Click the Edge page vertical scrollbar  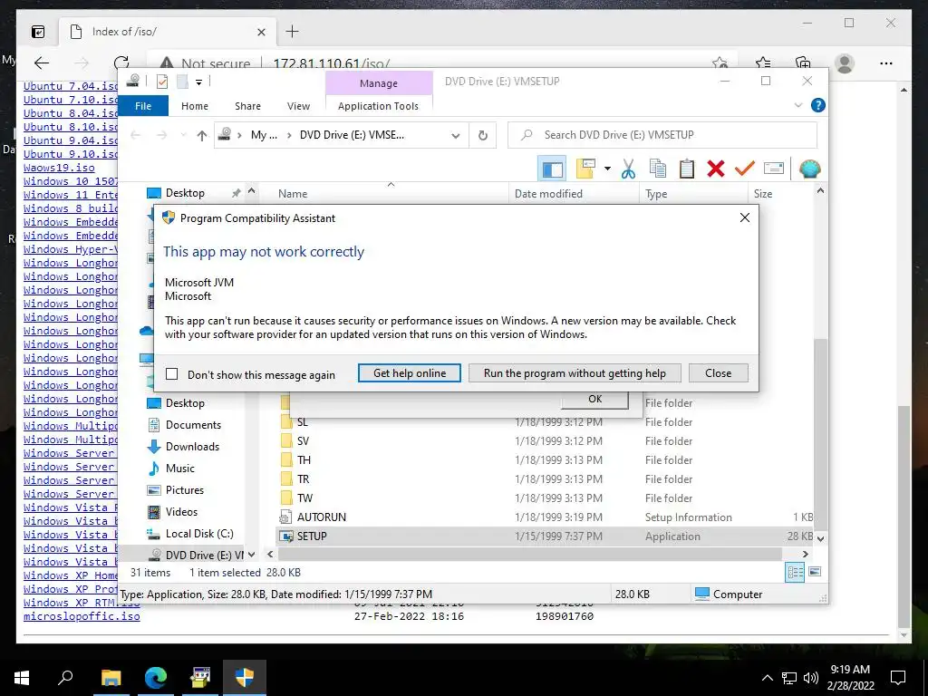pos(904,515)
